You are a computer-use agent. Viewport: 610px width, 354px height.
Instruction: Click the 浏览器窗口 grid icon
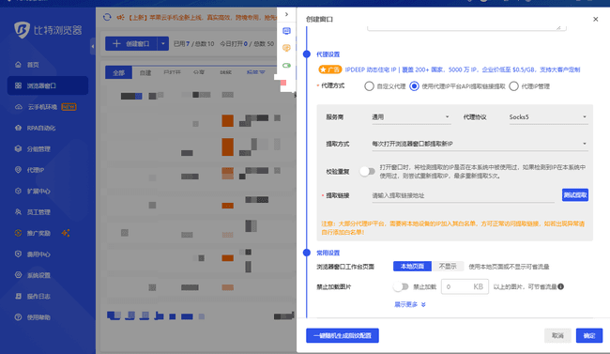[18, 85]
